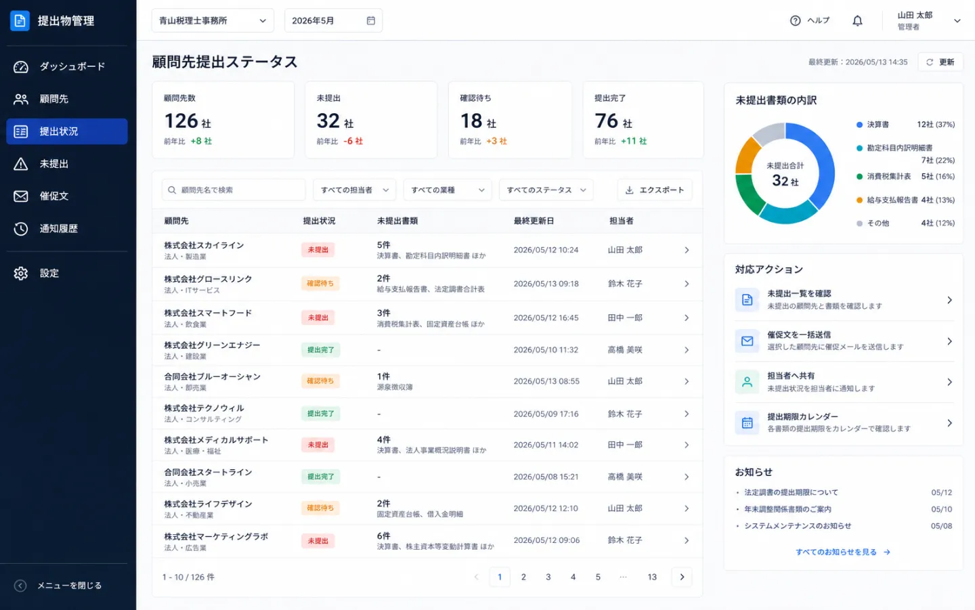975x610 pixels.
Task: Click the calendar icon in 2026年5月 field
Action: 371,20
